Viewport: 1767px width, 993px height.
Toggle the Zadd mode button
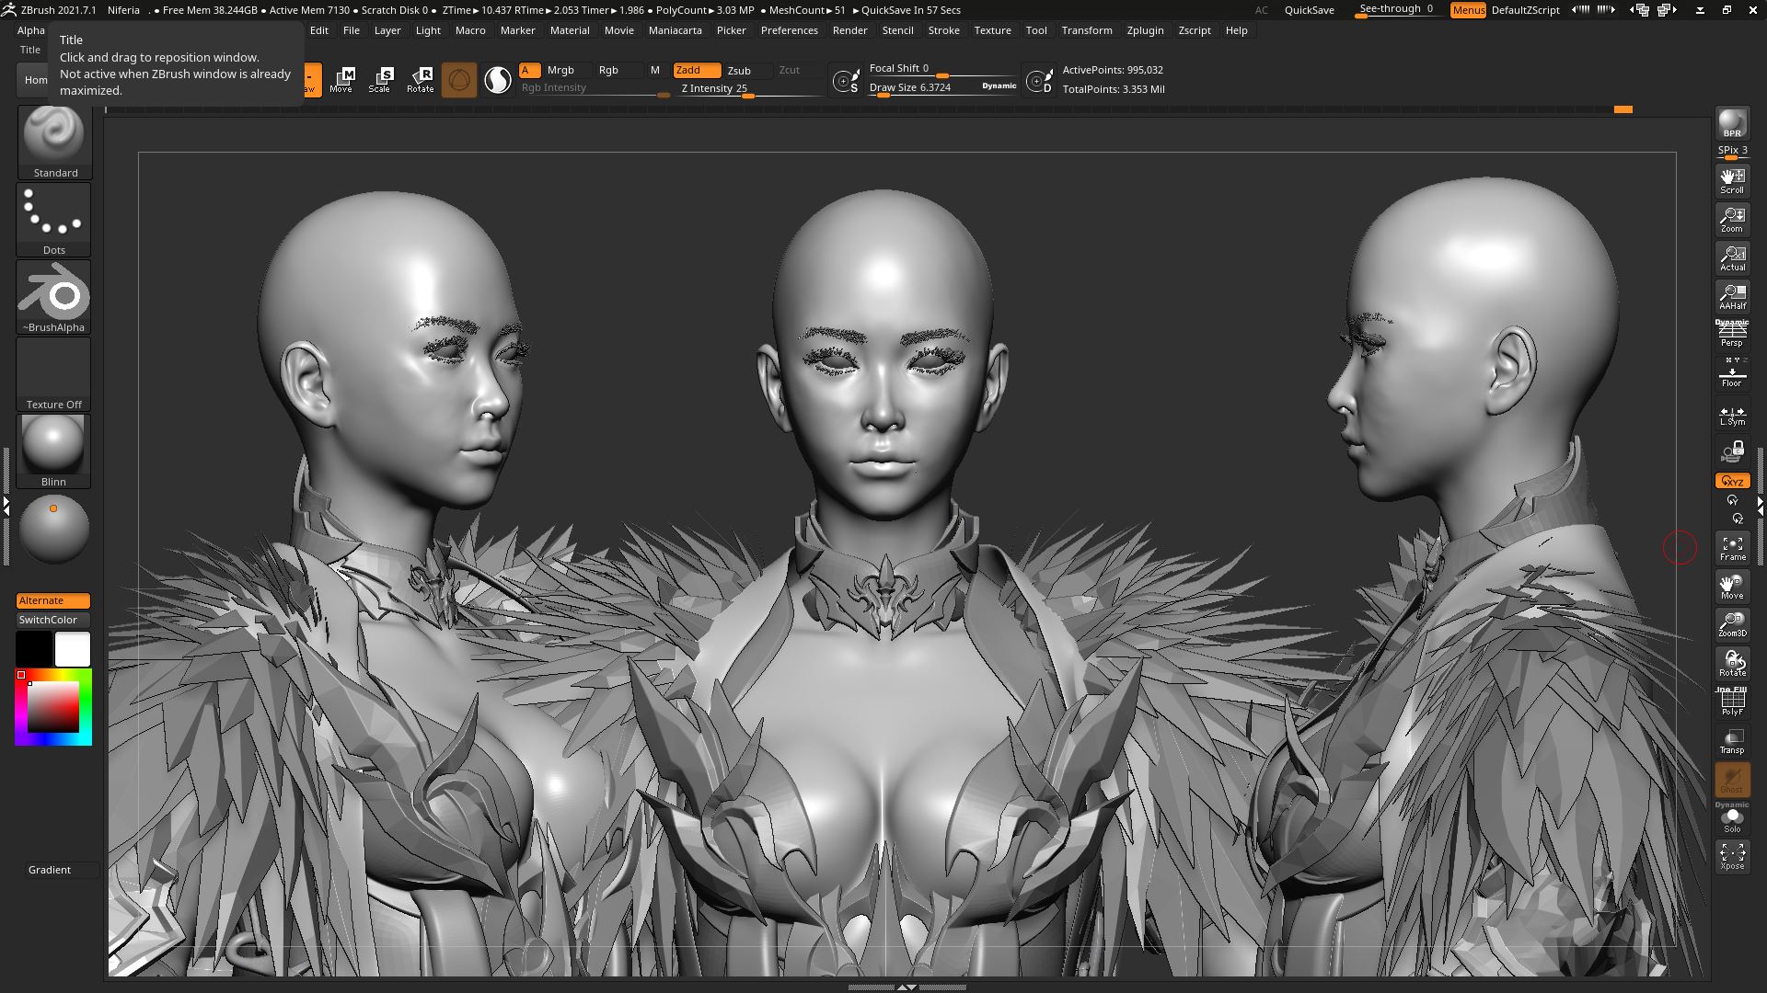point(697,70)
